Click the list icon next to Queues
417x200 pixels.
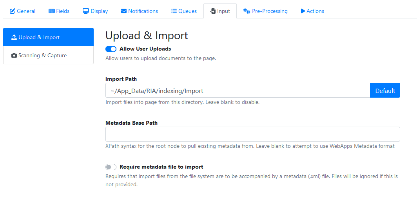point(174,11)
